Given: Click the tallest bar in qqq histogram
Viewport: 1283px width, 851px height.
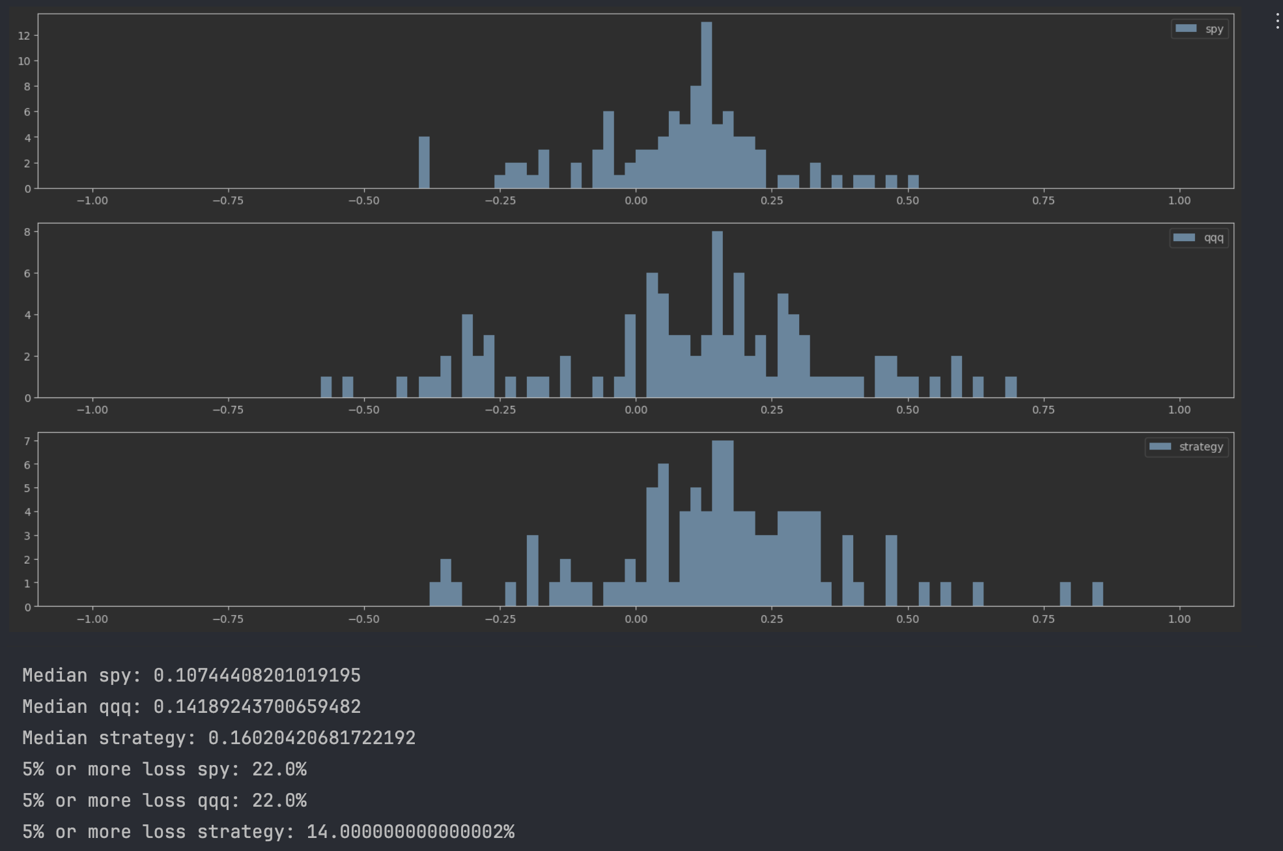Looking at the screenshot, I should click(717, 313).
